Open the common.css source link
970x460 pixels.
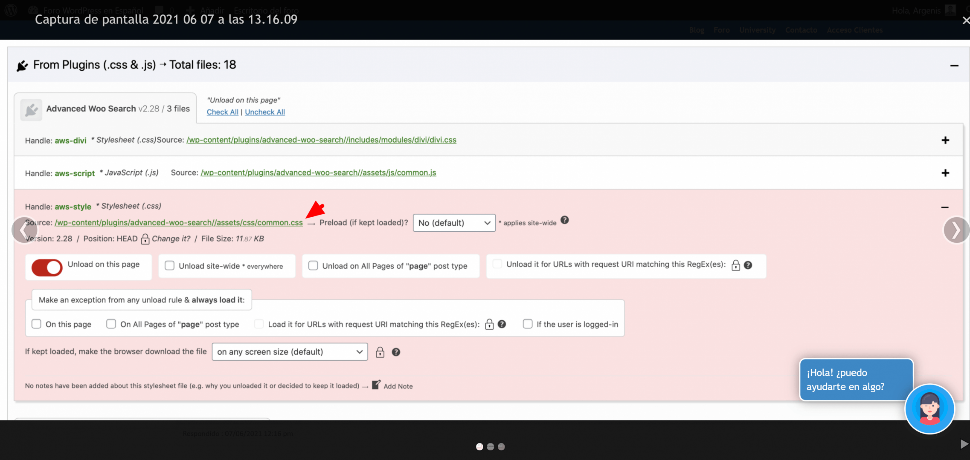click(179, 222)
